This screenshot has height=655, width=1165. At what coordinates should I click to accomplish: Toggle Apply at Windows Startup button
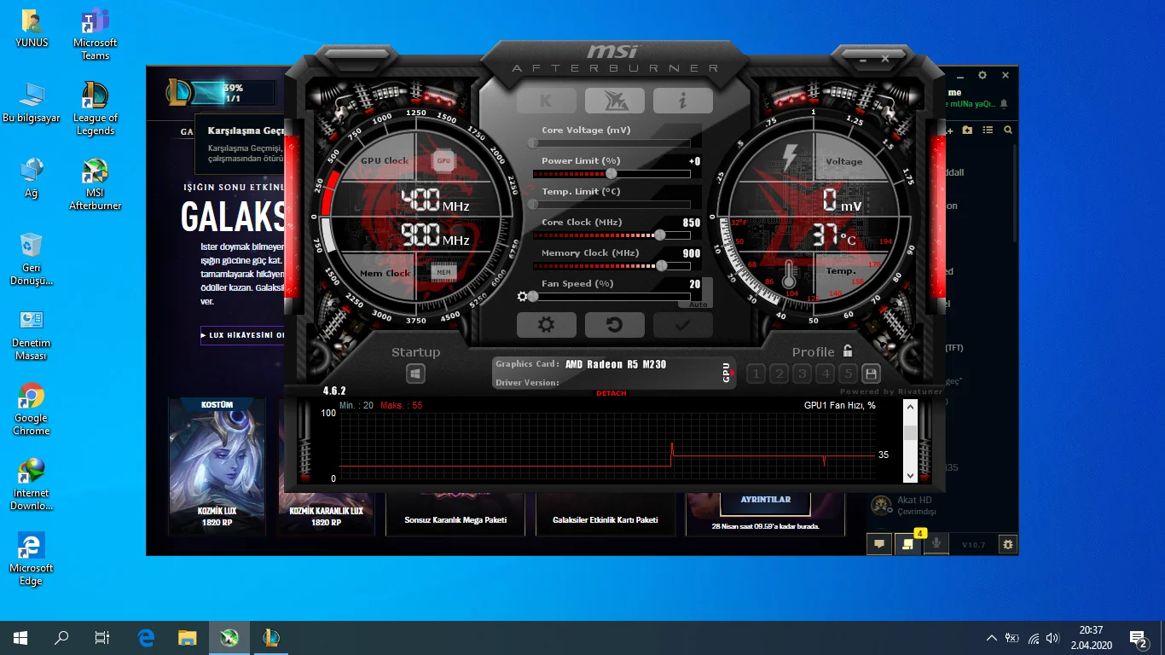click(415, 374)
